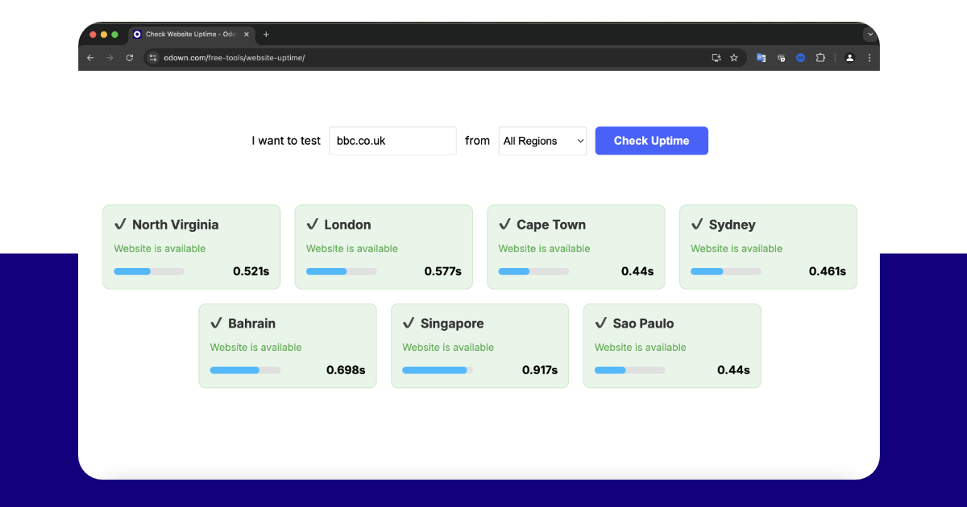
Task: Click the bbc.co.uk website input field
Action: pyautogui.click(x=392, y=141)
